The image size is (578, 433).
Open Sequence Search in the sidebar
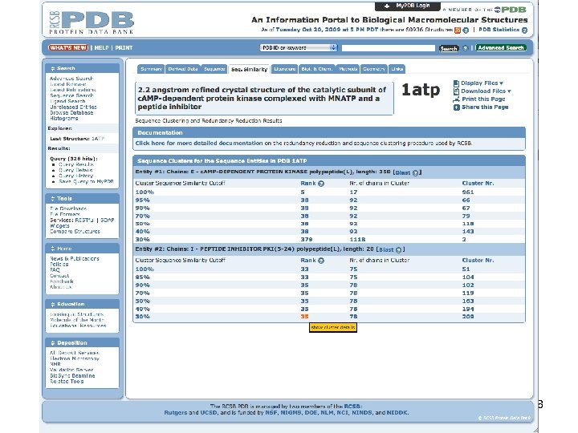(x=71, y=95)
